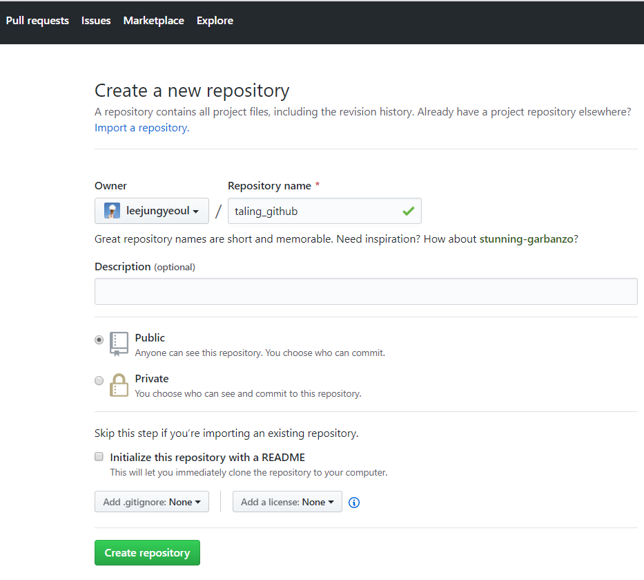The height and width of the screenshot is (580, 644).
Task: Click the Public repository book icon
Action: pos(119,344)
